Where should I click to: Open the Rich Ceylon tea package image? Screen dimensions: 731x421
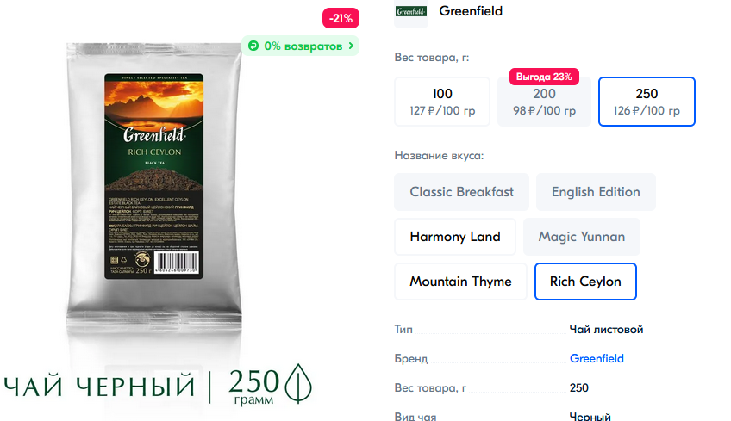point(153,186)
